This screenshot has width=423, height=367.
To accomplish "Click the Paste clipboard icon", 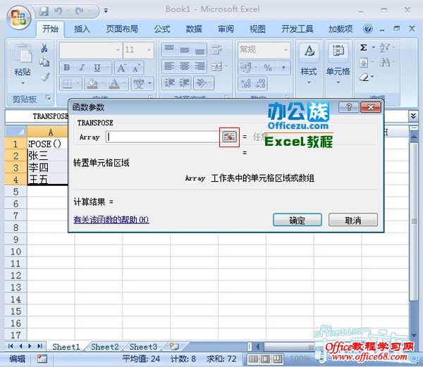I will click(x=23, y=53).
